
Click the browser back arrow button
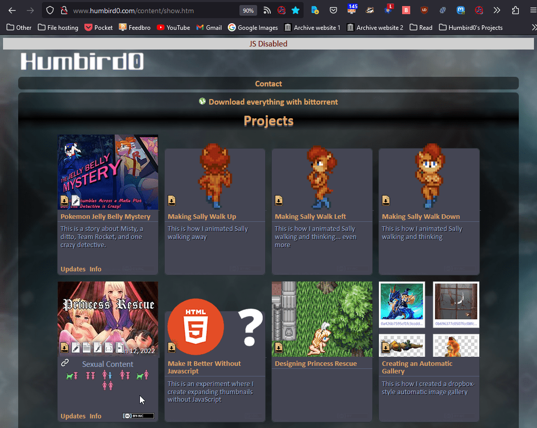[12, 10]
